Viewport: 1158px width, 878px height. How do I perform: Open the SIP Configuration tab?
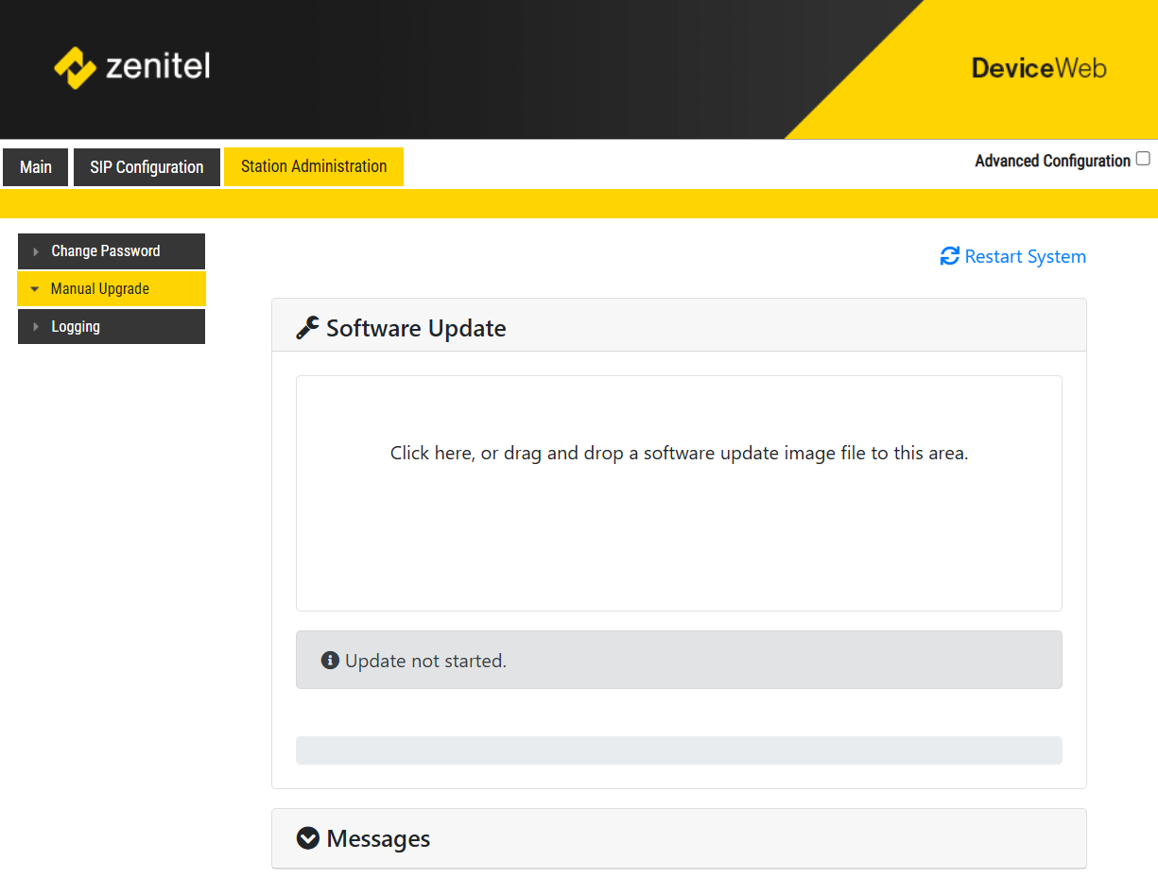point(147,167)
